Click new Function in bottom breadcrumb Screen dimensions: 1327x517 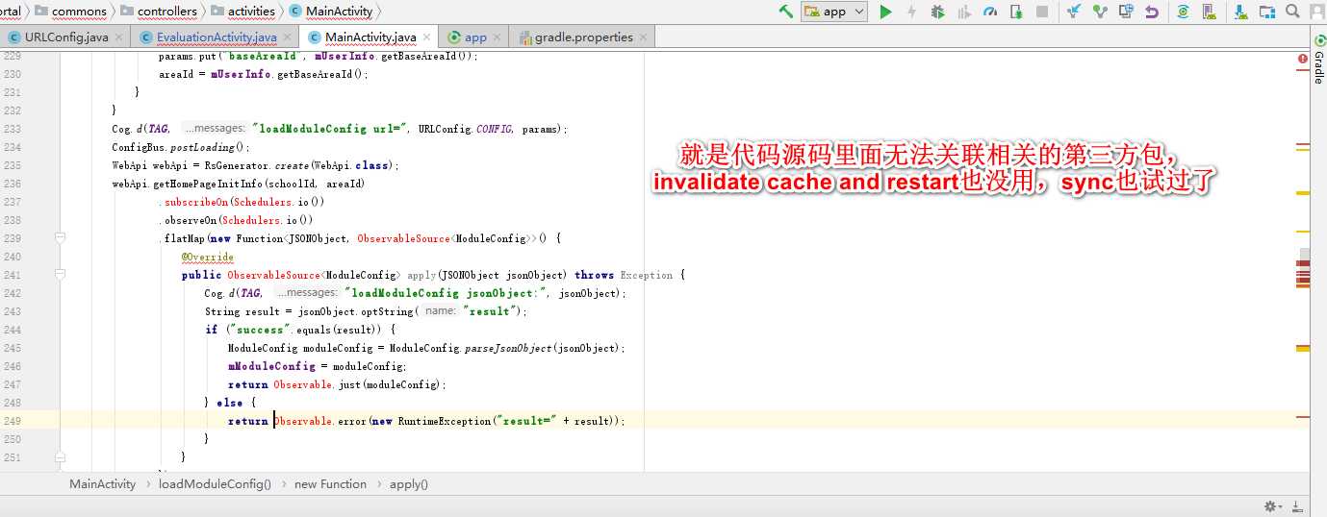pyautogui.click(x=330, y=483)
